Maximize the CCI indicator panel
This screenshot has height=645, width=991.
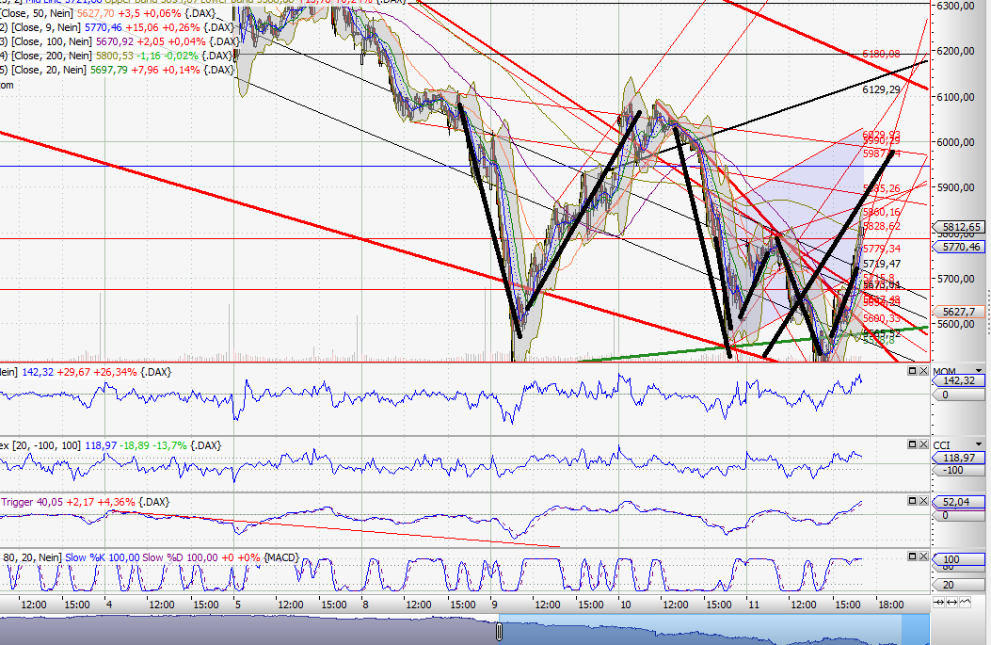click(913, 444)
